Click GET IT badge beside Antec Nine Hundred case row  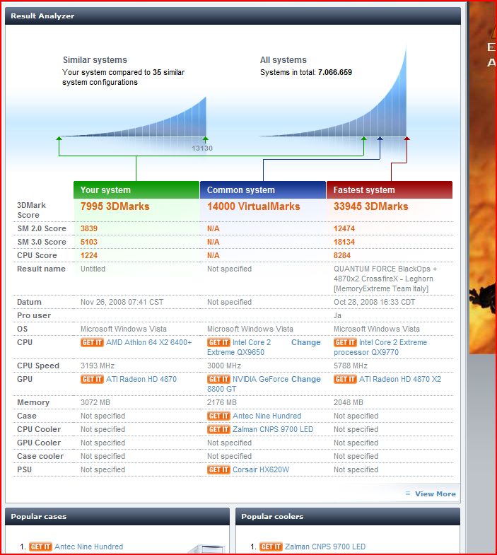click(x=218, y=416)
